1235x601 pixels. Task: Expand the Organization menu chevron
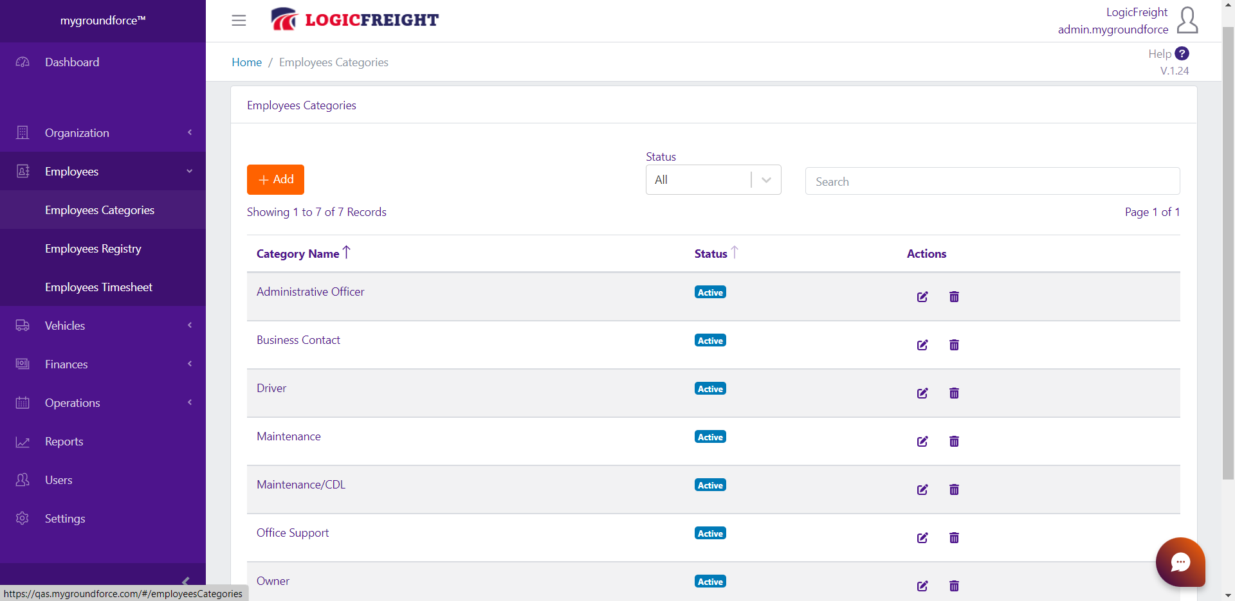pos(190,132)
